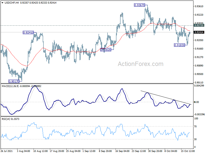205x154 pixels.
Task: Select the 26 Jul 2021 date label
Action: tap(7, 151)
